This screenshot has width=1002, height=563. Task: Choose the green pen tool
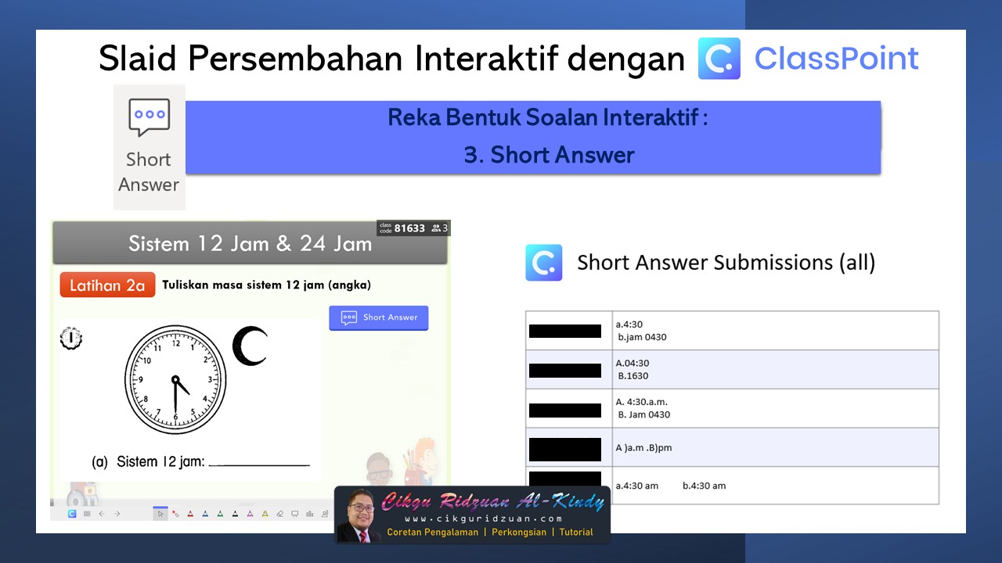[x=220, y=514]
